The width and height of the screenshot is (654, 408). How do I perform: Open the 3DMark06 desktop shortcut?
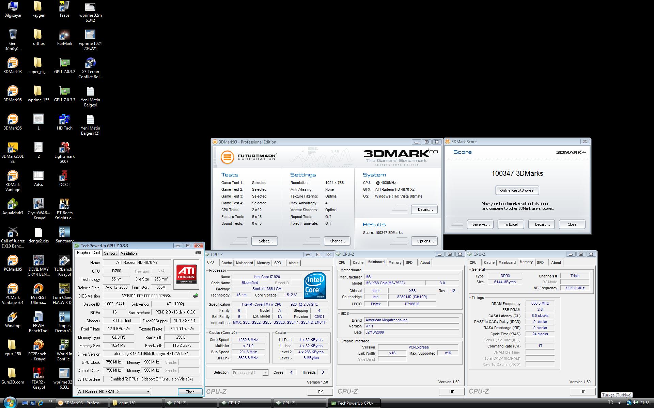tap(13, 122)
